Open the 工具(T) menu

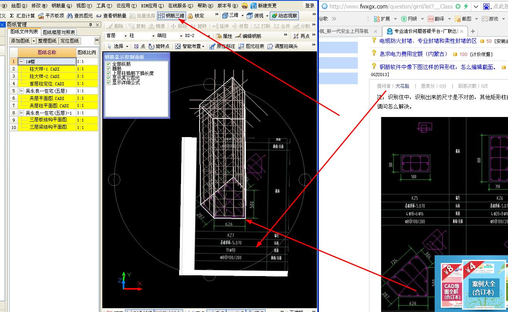pyautogui.click(x=104, y=6)
